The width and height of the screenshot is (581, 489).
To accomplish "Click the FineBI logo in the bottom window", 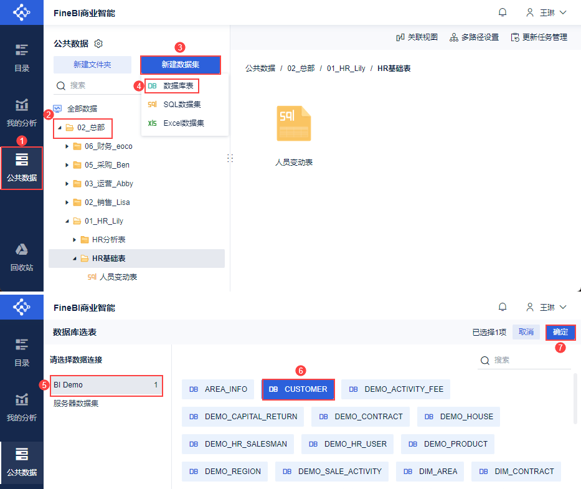I will point(22,307).
